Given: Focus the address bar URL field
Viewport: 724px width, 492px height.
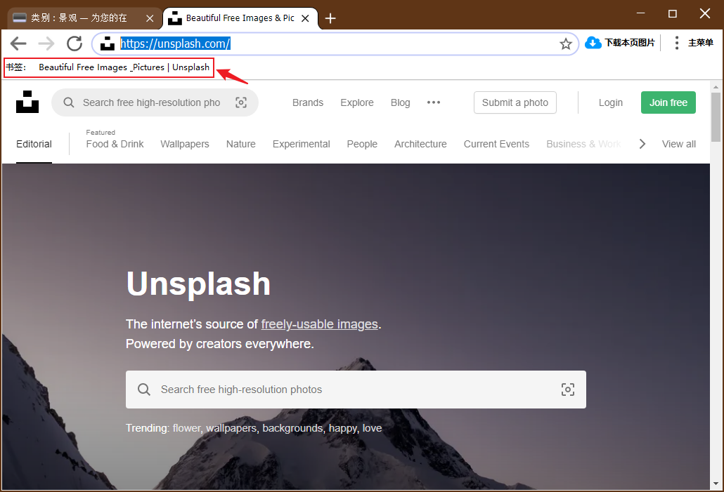Looking at the screenshot, I should (x=335, y=44).
